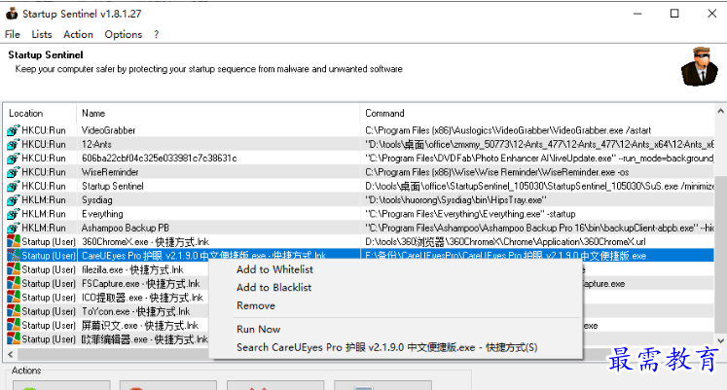Click the liveUpdate.exe command cell
727x390 pixels.
point(539,159)
